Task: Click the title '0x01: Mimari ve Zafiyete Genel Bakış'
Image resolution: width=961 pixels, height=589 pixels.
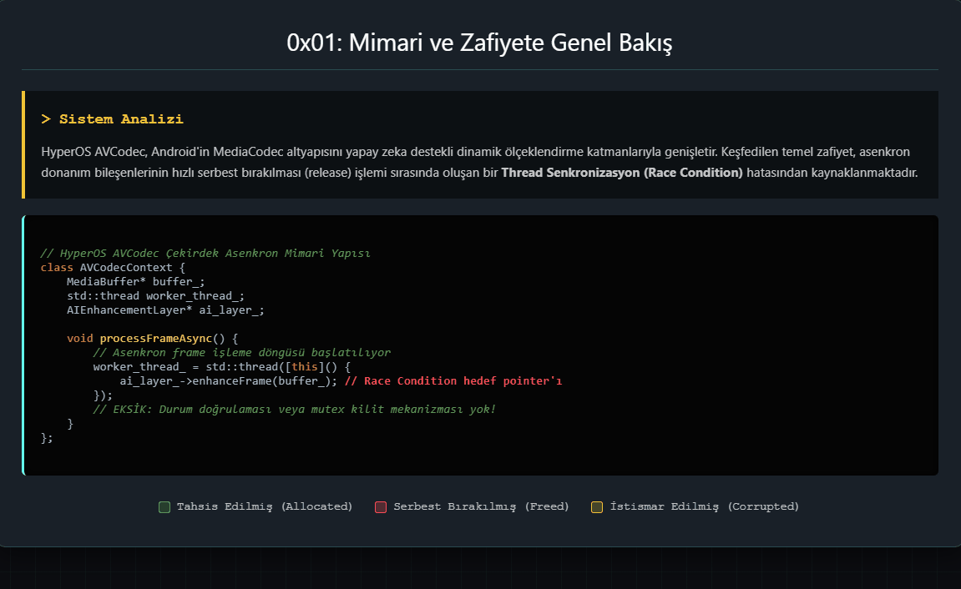Action: point(479,43)
